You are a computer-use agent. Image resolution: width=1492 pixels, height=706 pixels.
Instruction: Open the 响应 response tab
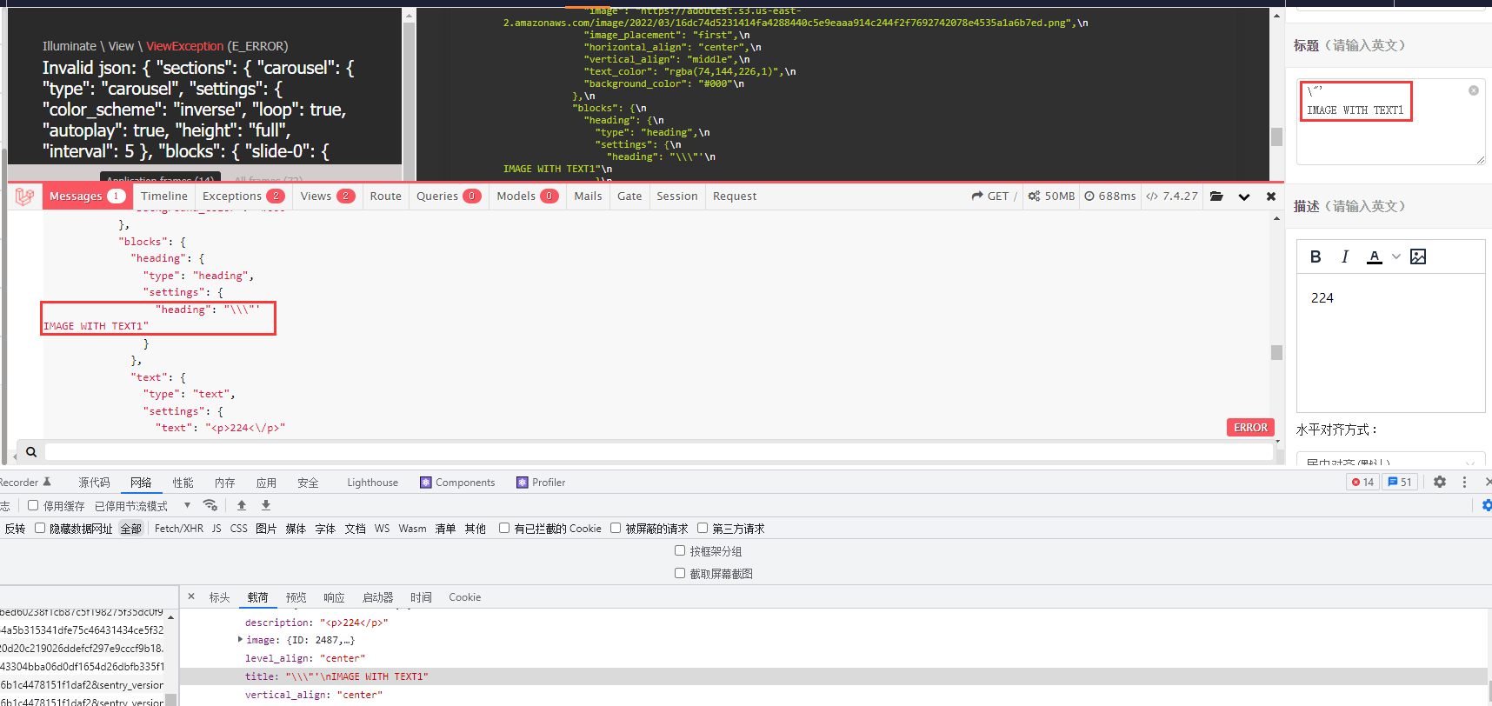coord(334,597)
